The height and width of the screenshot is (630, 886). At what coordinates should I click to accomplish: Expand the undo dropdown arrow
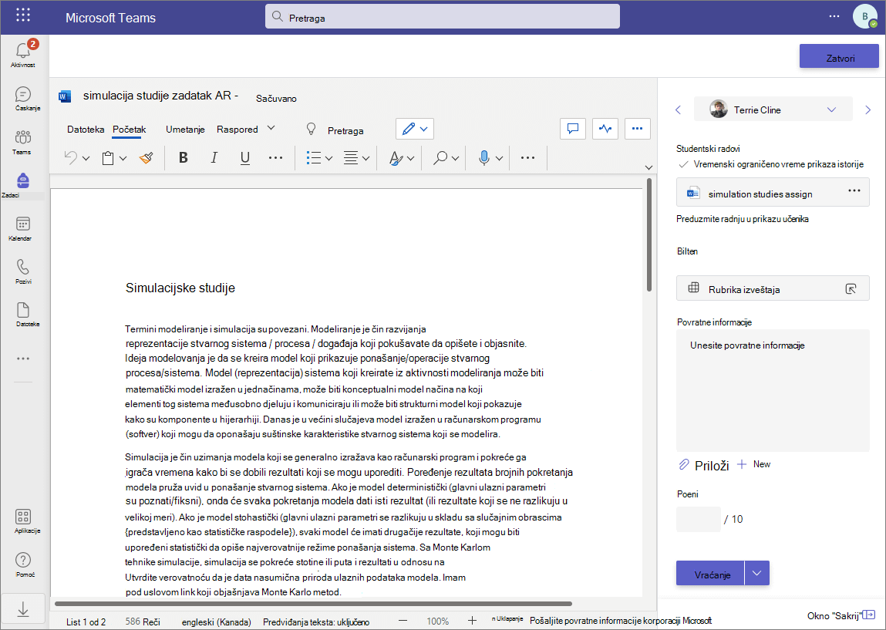point(86,158)
